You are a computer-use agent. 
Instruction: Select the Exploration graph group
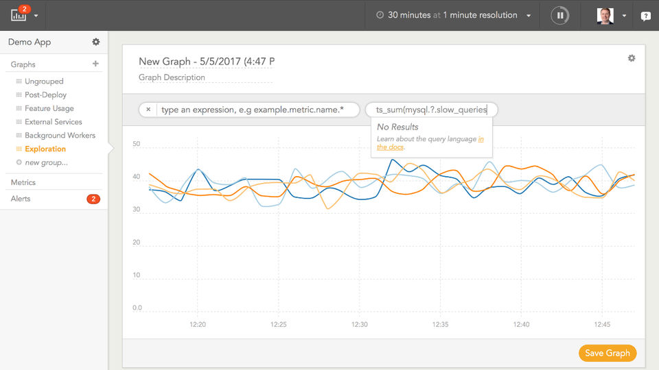[x=45, y=149]
